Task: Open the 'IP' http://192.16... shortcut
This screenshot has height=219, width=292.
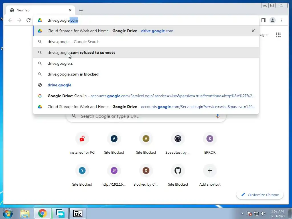Action: (114, 176)
